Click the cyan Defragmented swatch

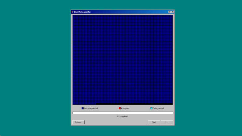[151, 108]
